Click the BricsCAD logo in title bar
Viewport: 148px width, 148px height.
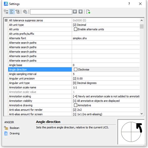[6, 4]
